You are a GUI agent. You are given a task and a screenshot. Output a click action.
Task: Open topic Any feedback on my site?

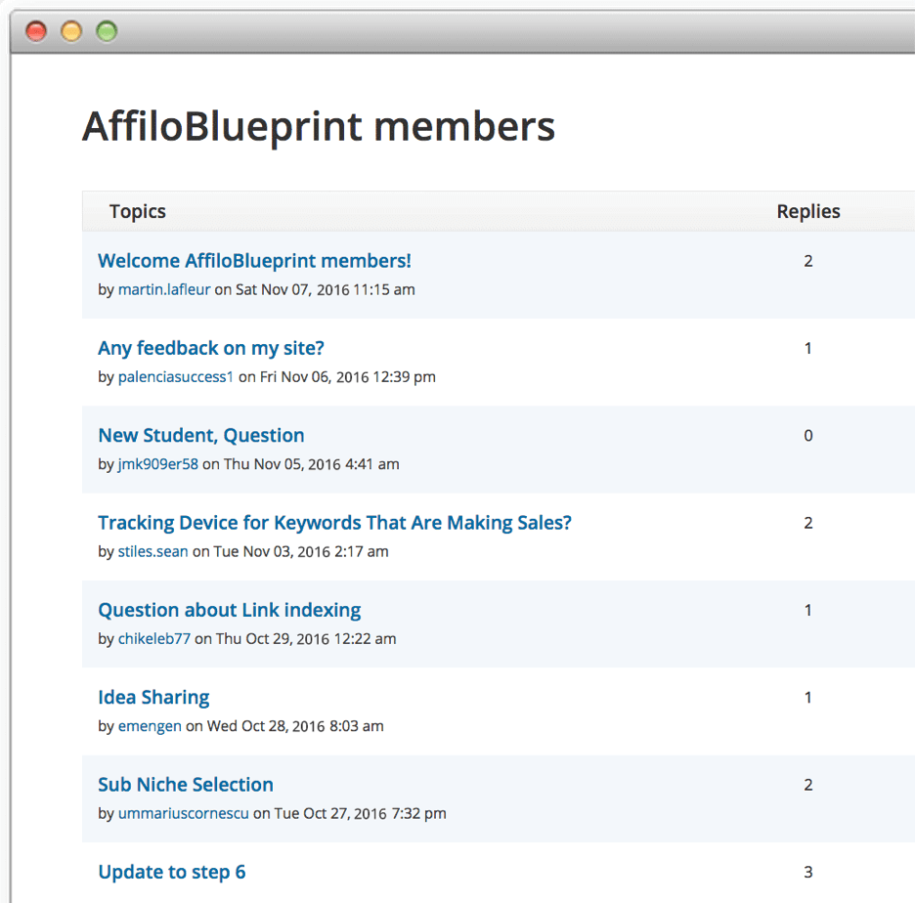click(210, 348)
